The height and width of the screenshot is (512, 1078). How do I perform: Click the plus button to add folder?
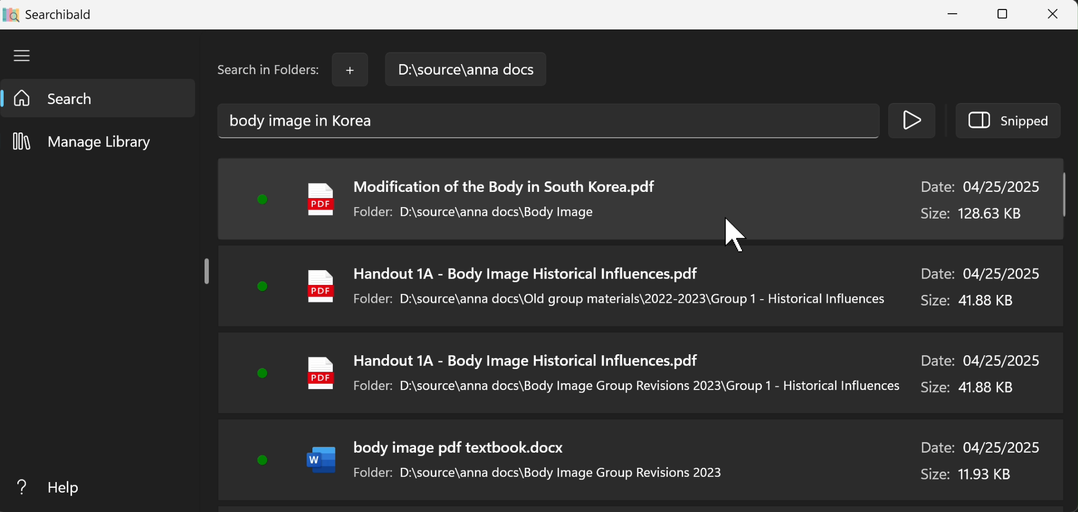350,69
